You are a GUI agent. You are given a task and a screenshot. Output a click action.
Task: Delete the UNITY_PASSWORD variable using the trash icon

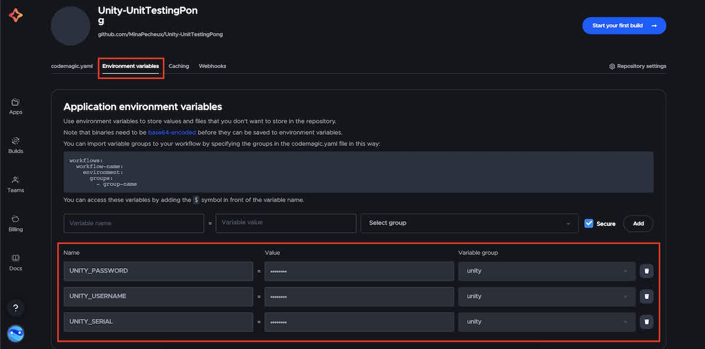tap(646, 270)
